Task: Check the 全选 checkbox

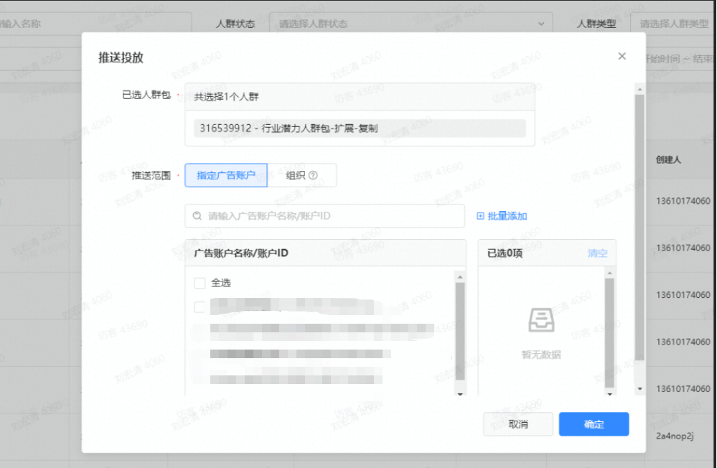Action: pos(200,284)
